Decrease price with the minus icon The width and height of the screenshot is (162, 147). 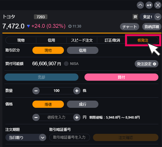coord(36,117)
